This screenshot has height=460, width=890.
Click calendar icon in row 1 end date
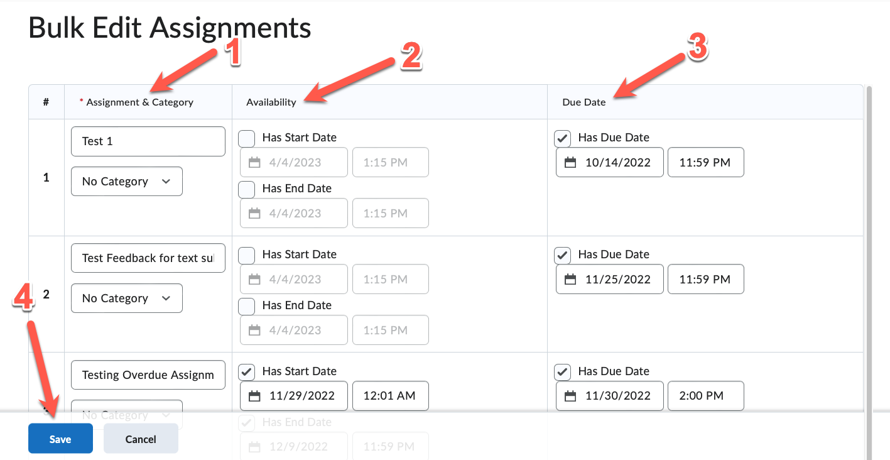pos(254,214)
